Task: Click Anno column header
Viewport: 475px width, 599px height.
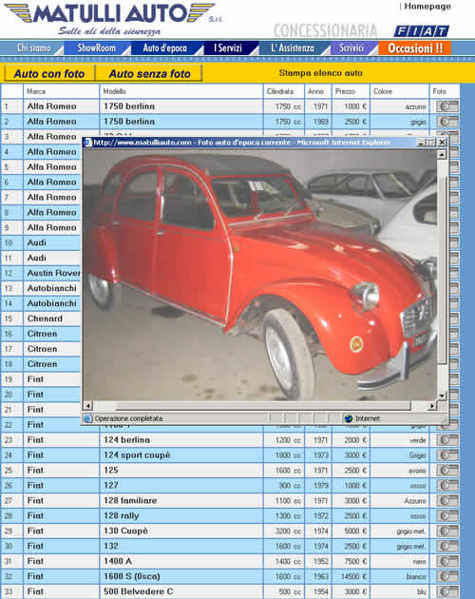Action: (315, 91)
